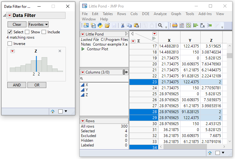Viewport: 235px width, 159px height.
Task: Open a new Python script via python icon
Action: (x=100, y=25)
